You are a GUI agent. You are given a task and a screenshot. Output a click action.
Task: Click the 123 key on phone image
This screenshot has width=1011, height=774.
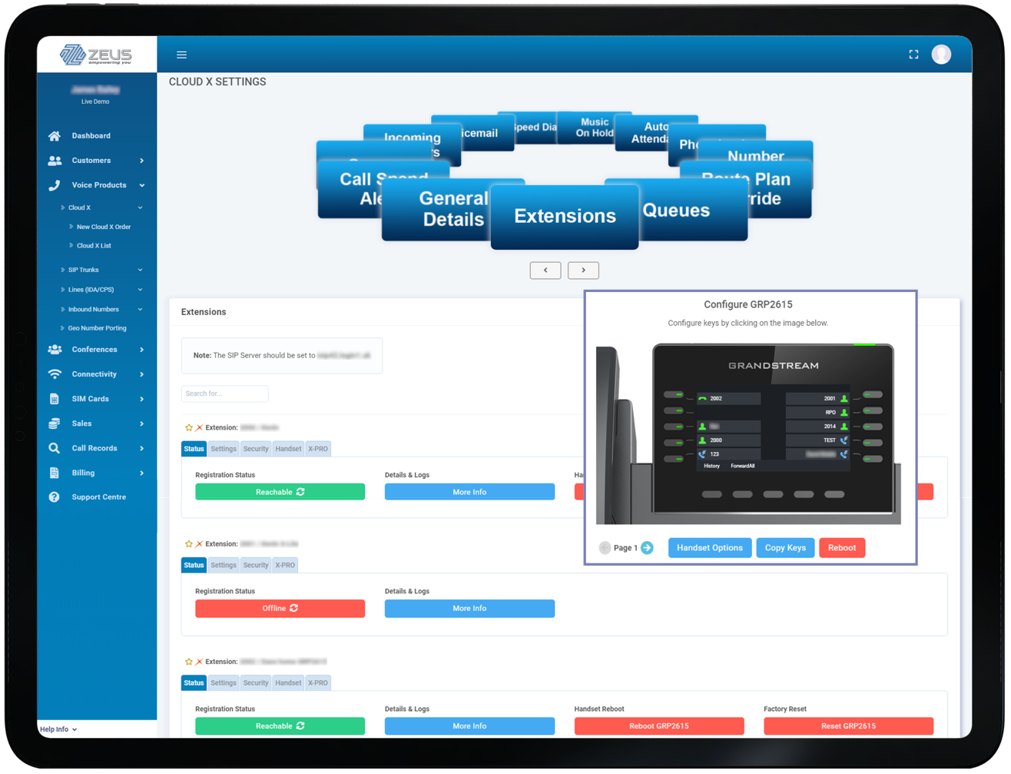coord(728,454)
